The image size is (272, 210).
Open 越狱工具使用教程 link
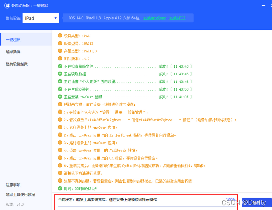click(x=20, y=194)
